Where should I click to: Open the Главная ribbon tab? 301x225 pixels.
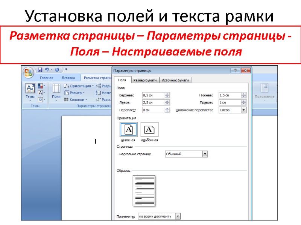(x=46, y=78)
